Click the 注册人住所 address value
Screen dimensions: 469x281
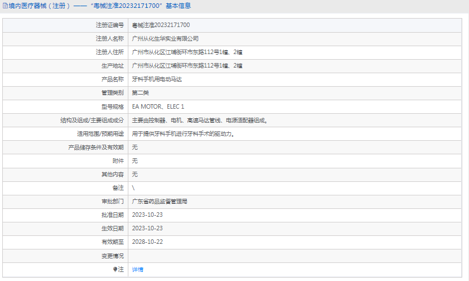187,52
